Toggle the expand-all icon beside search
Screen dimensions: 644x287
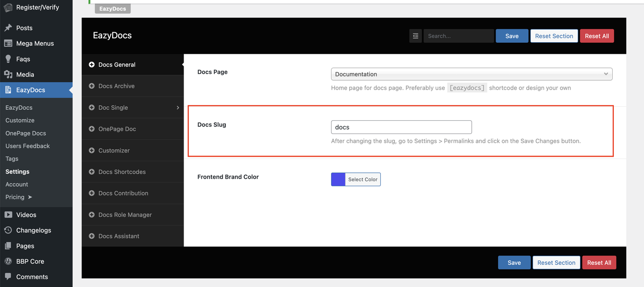(x=415, y=36)
